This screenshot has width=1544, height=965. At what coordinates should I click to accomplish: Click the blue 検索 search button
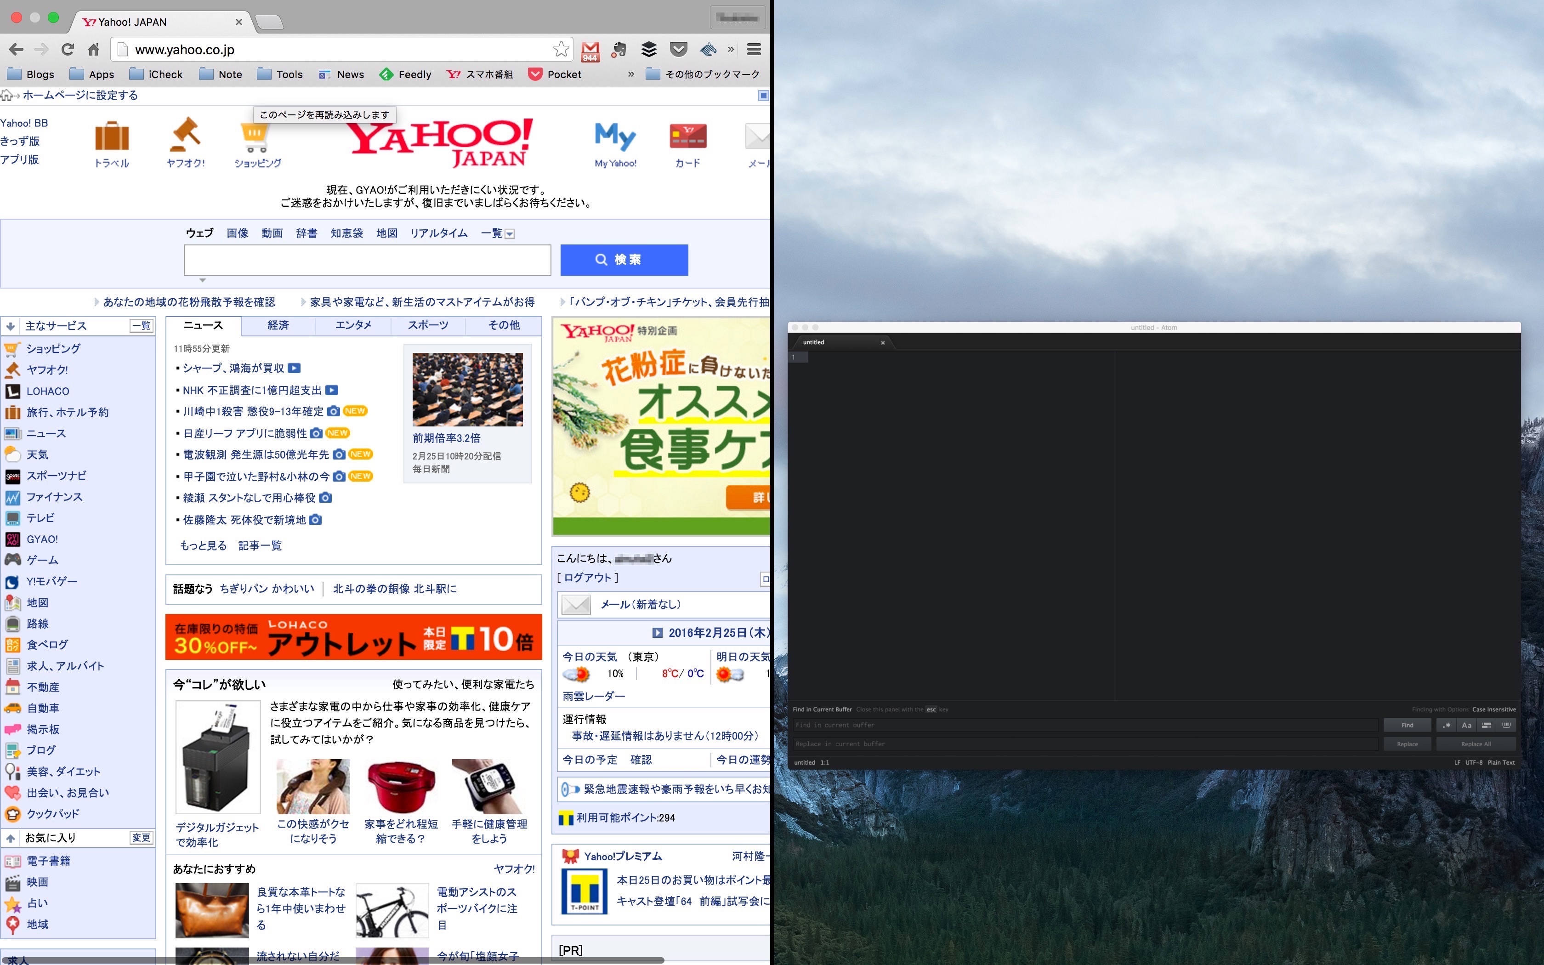624,260
